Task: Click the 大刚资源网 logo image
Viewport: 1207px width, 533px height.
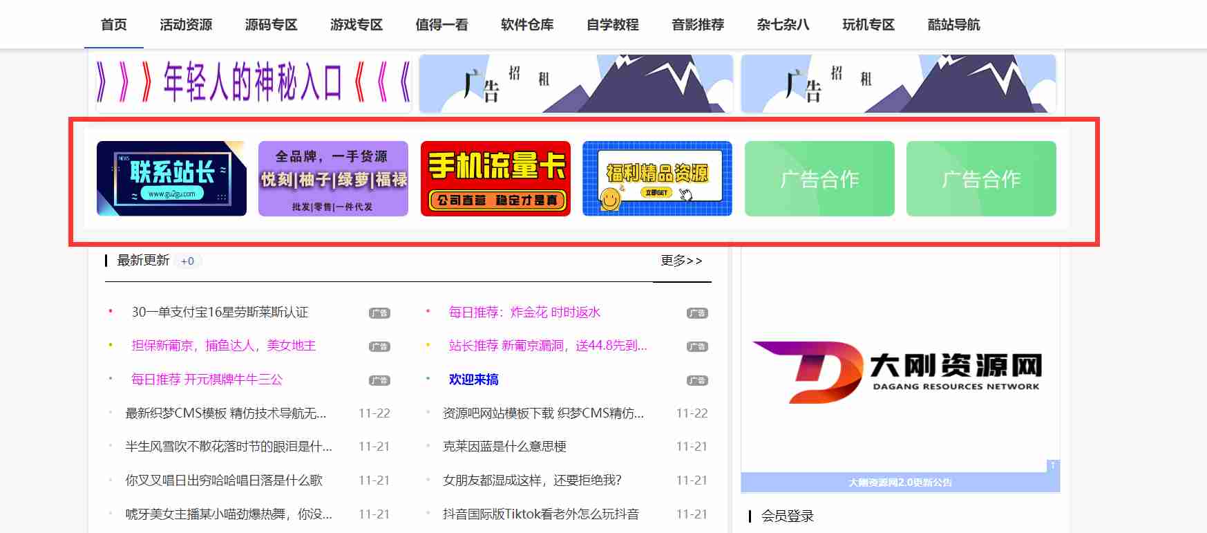Action: pos(900,372)
